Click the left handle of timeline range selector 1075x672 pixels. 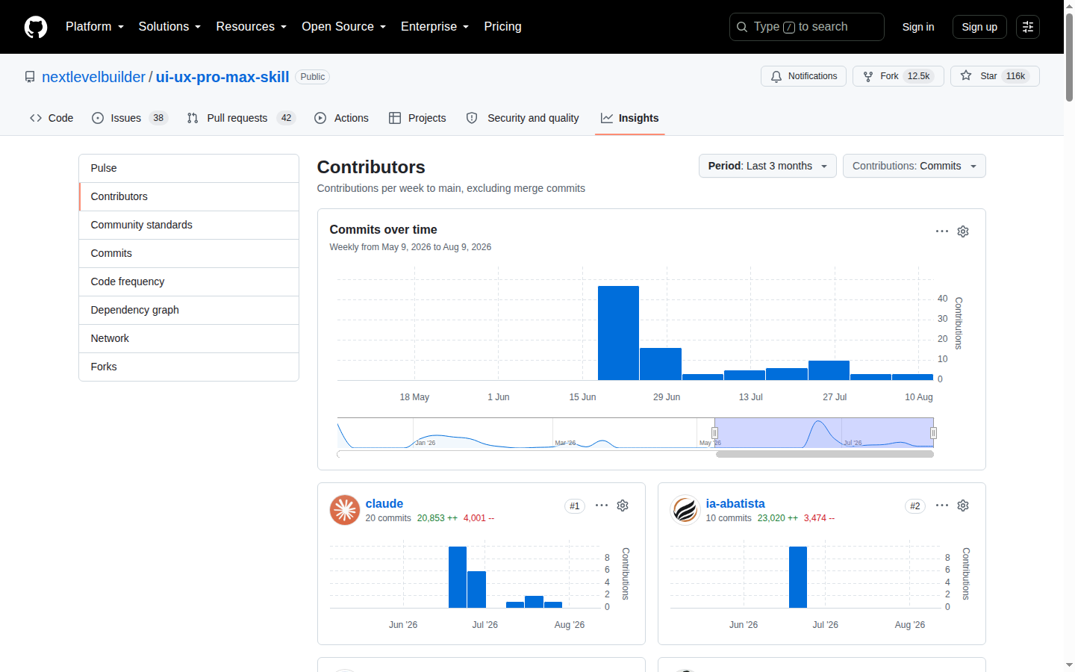tap(714, 433)
